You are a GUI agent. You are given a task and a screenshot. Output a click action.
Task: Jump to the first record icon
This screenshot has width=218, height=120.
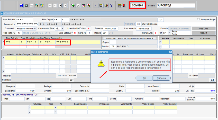click(50, 5)
